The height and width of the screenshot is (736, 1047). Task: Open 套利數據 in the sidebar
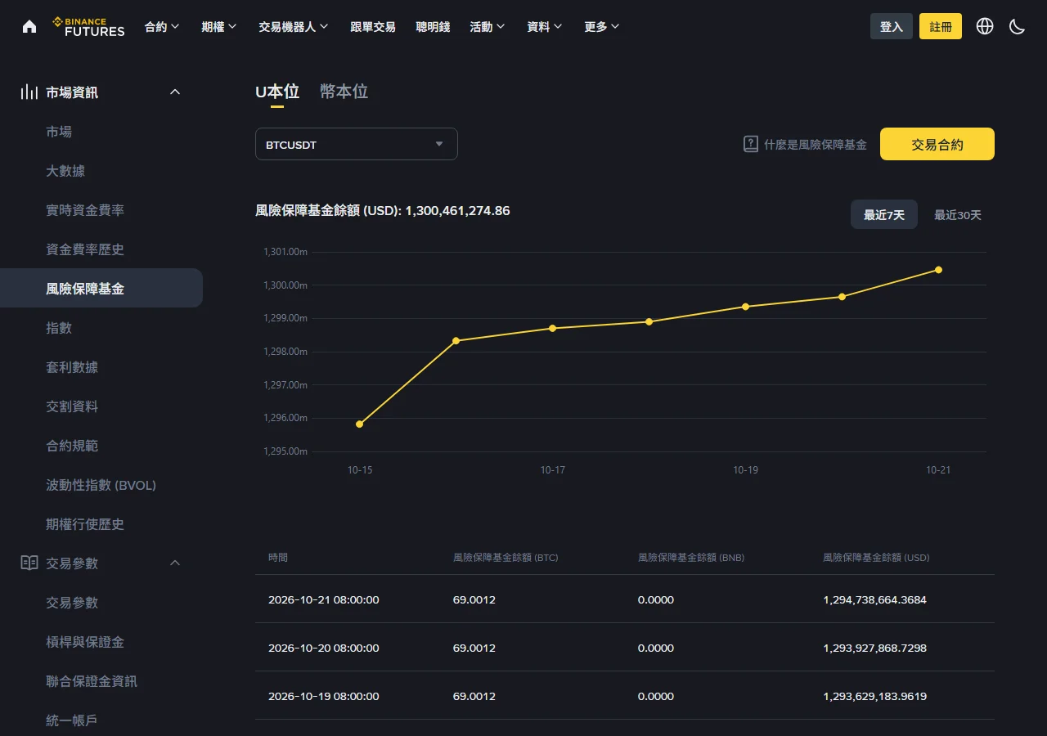(72, 367)
